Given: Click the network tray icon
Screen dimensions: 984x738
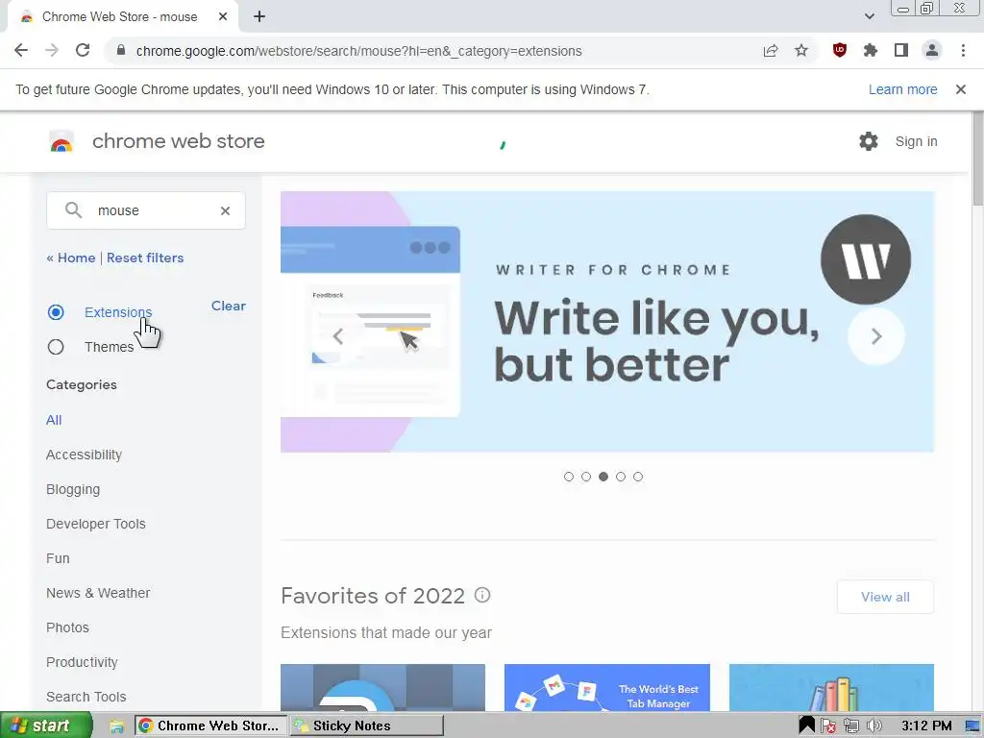Looking at the screenshot, I should [851, 726].
